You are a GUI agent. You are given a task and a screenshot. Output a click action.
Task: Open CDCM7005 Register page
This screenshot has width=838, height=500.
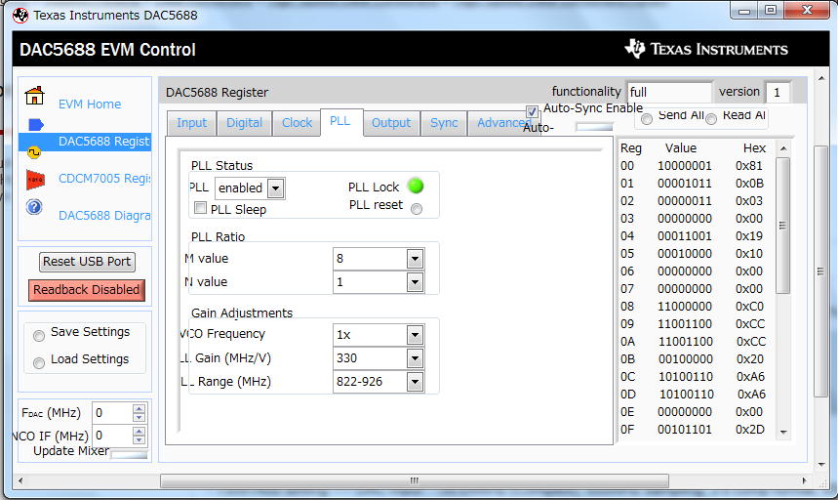[104, 178]
